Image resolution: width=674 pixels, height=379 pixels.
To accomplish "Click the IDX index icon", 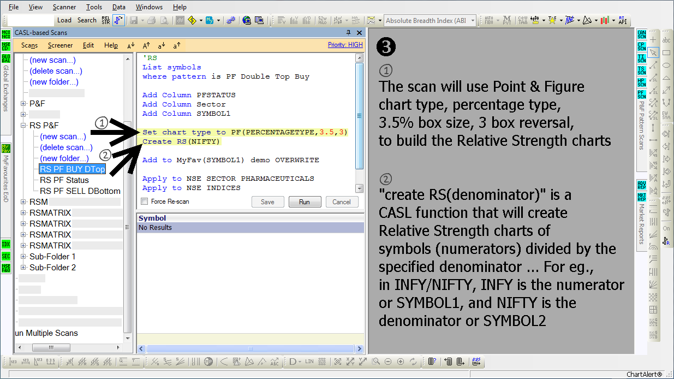I will tap(6, 244).
